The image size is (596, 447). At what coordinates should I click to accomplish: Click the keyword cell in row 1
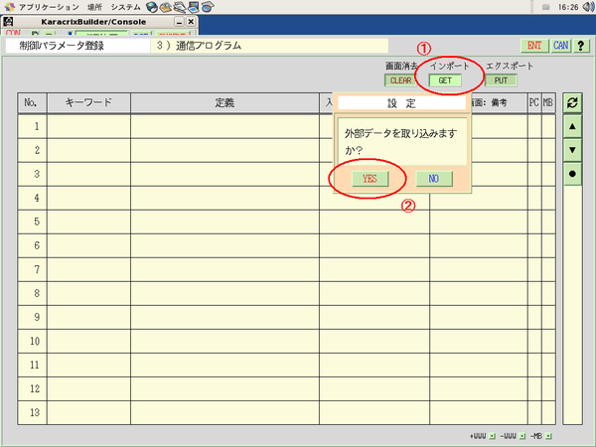(x=88, y=126)
